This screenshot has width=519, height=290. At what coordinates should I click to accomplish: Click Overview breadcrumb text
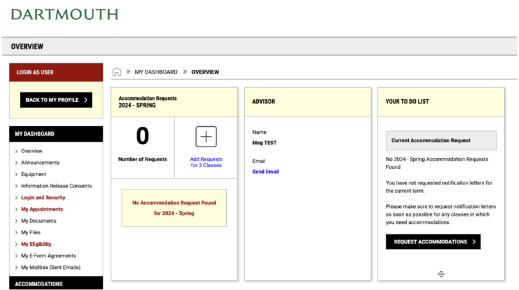205,72
